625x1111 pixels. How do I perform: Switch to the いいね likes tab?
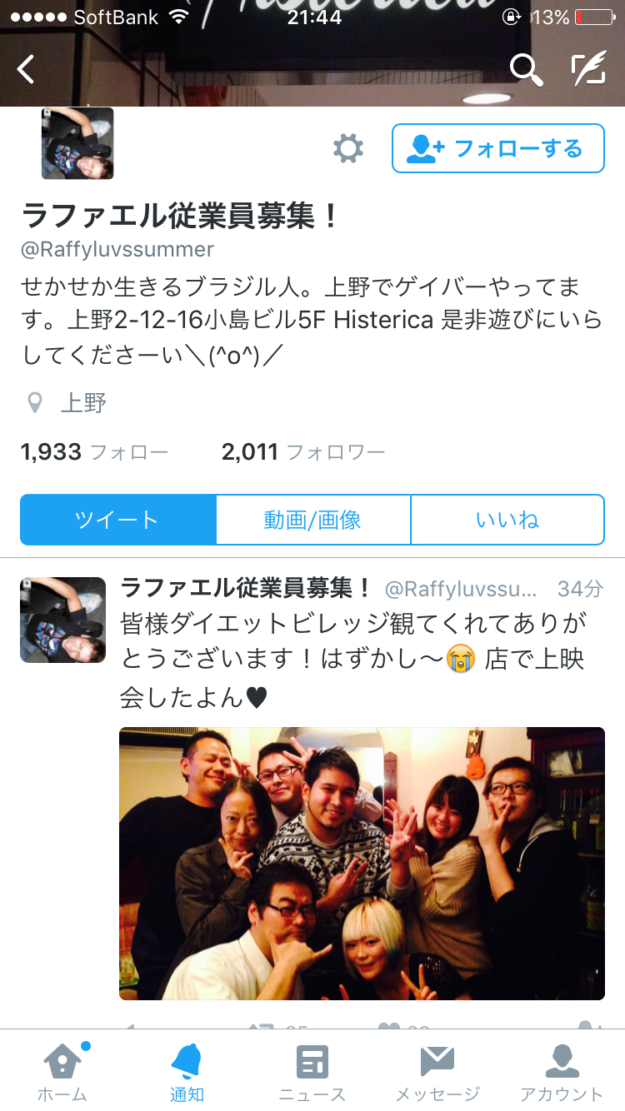[507, 520]
